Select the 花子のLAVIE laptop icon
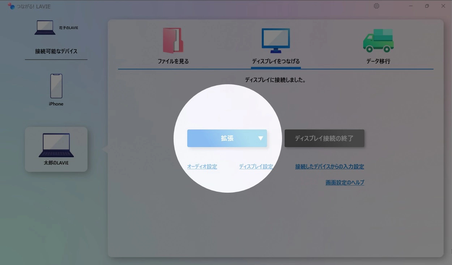 (x=45, y=28)
